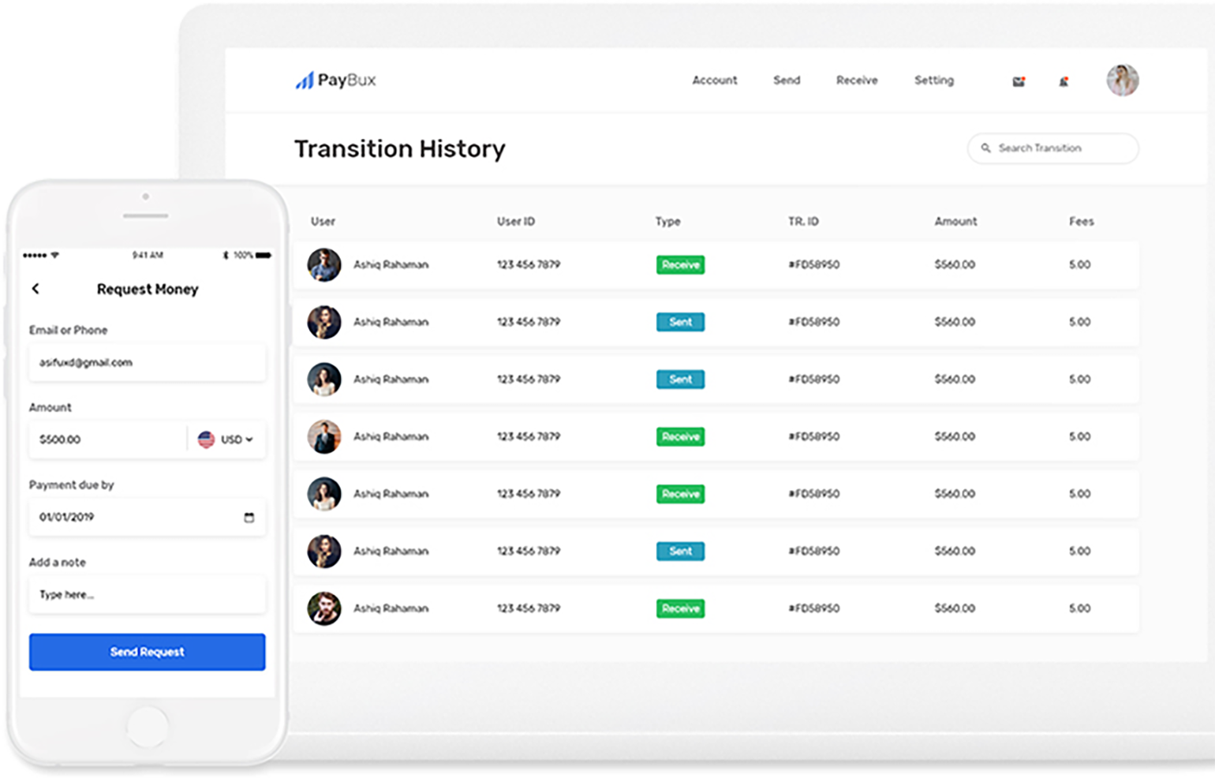1215x778 pixels.
Task: Click the 'Transition History' heading
Action: click(x=400, y=149)
